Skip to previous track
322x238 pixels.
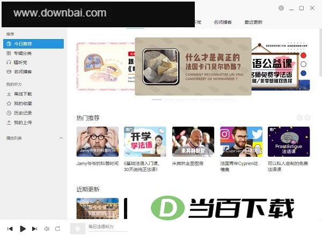[x=10, y=228]
